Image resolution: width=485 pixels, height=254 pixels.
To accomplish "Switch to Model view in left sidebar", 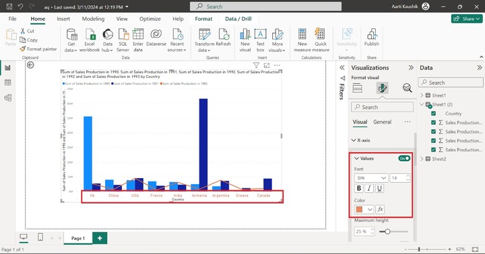I will point(7,97).
